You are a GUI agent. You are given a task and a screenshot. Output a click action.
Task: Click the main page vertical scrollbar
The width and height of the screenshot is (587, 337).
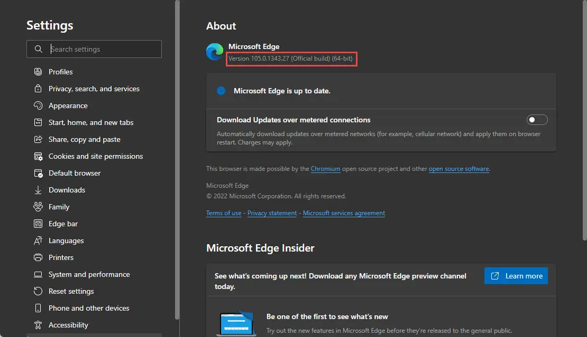click(585, 120)
